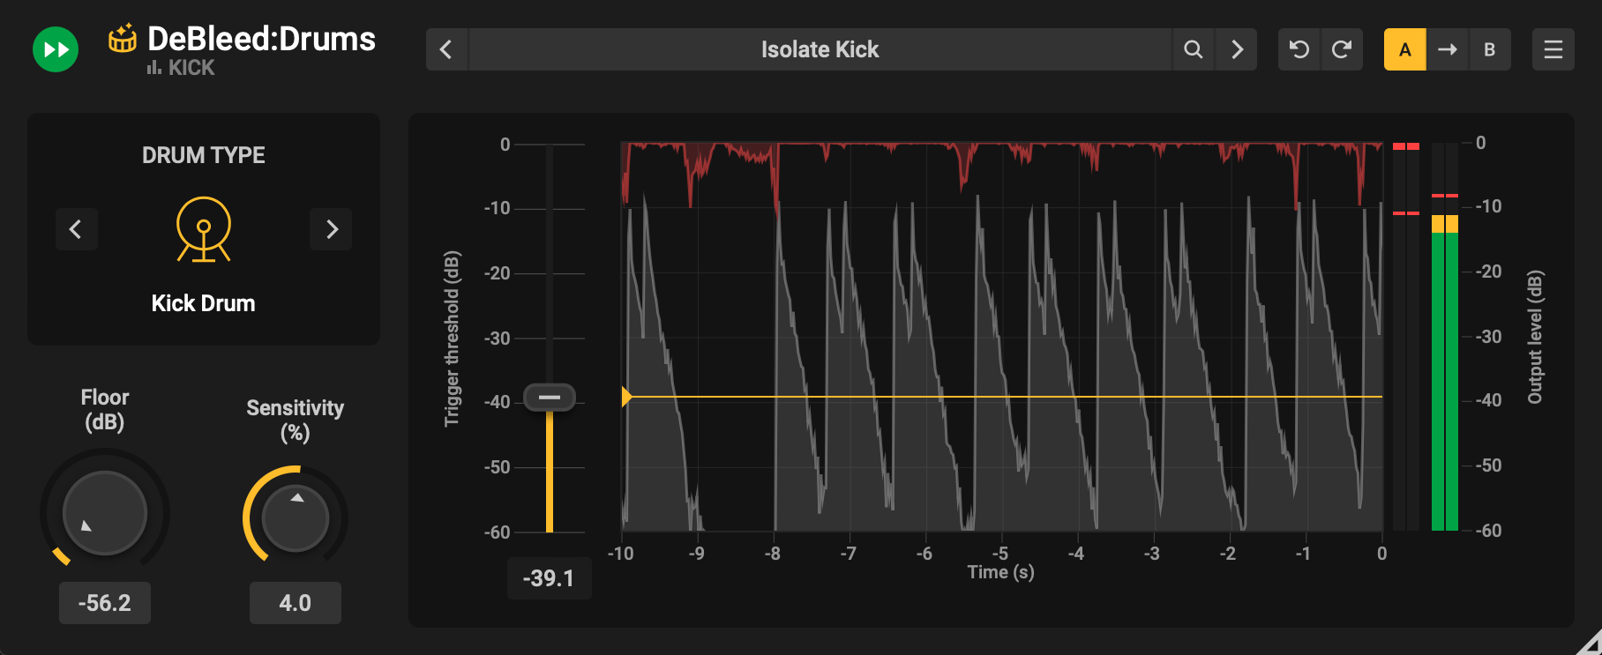Click the Kick Drum type icon

coord(204,229)
